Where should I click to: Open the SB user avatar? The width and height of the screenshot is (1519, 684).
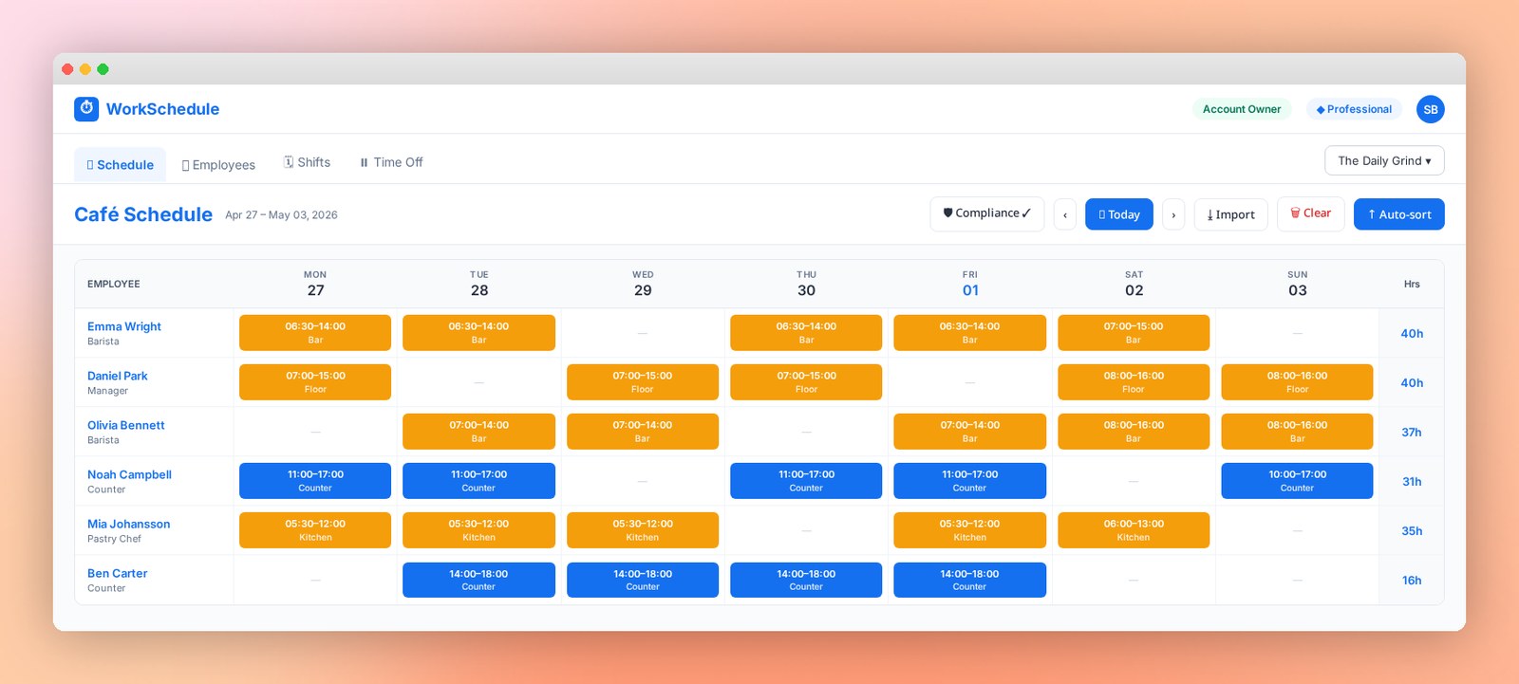(1430, 109)
